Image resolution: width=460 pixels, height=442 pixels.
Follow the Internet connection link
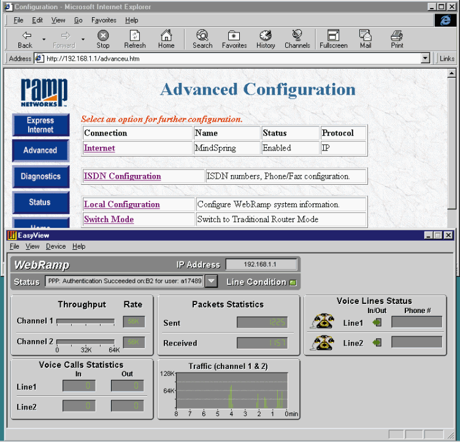(99, 148)
